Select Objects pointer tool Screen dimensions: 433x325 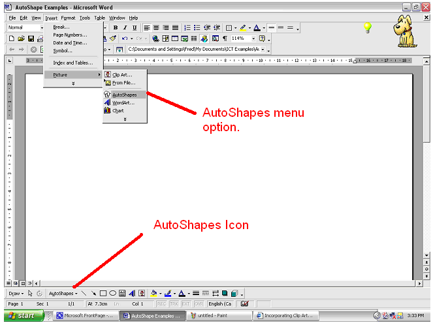[31, 293]
